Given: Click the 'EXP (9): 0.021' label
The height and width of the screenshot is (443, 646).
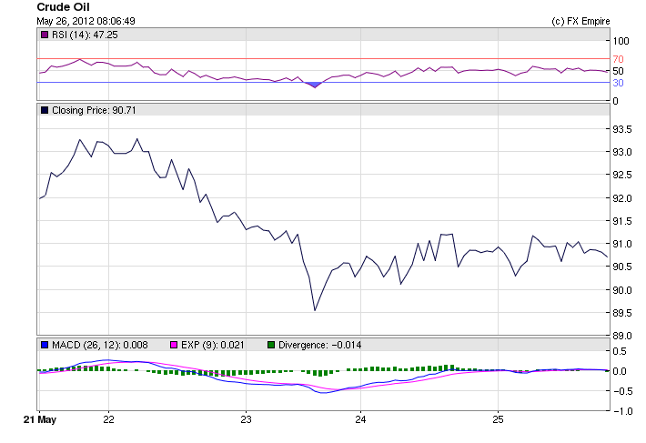Looking at the screenshot, I should 213,345.
